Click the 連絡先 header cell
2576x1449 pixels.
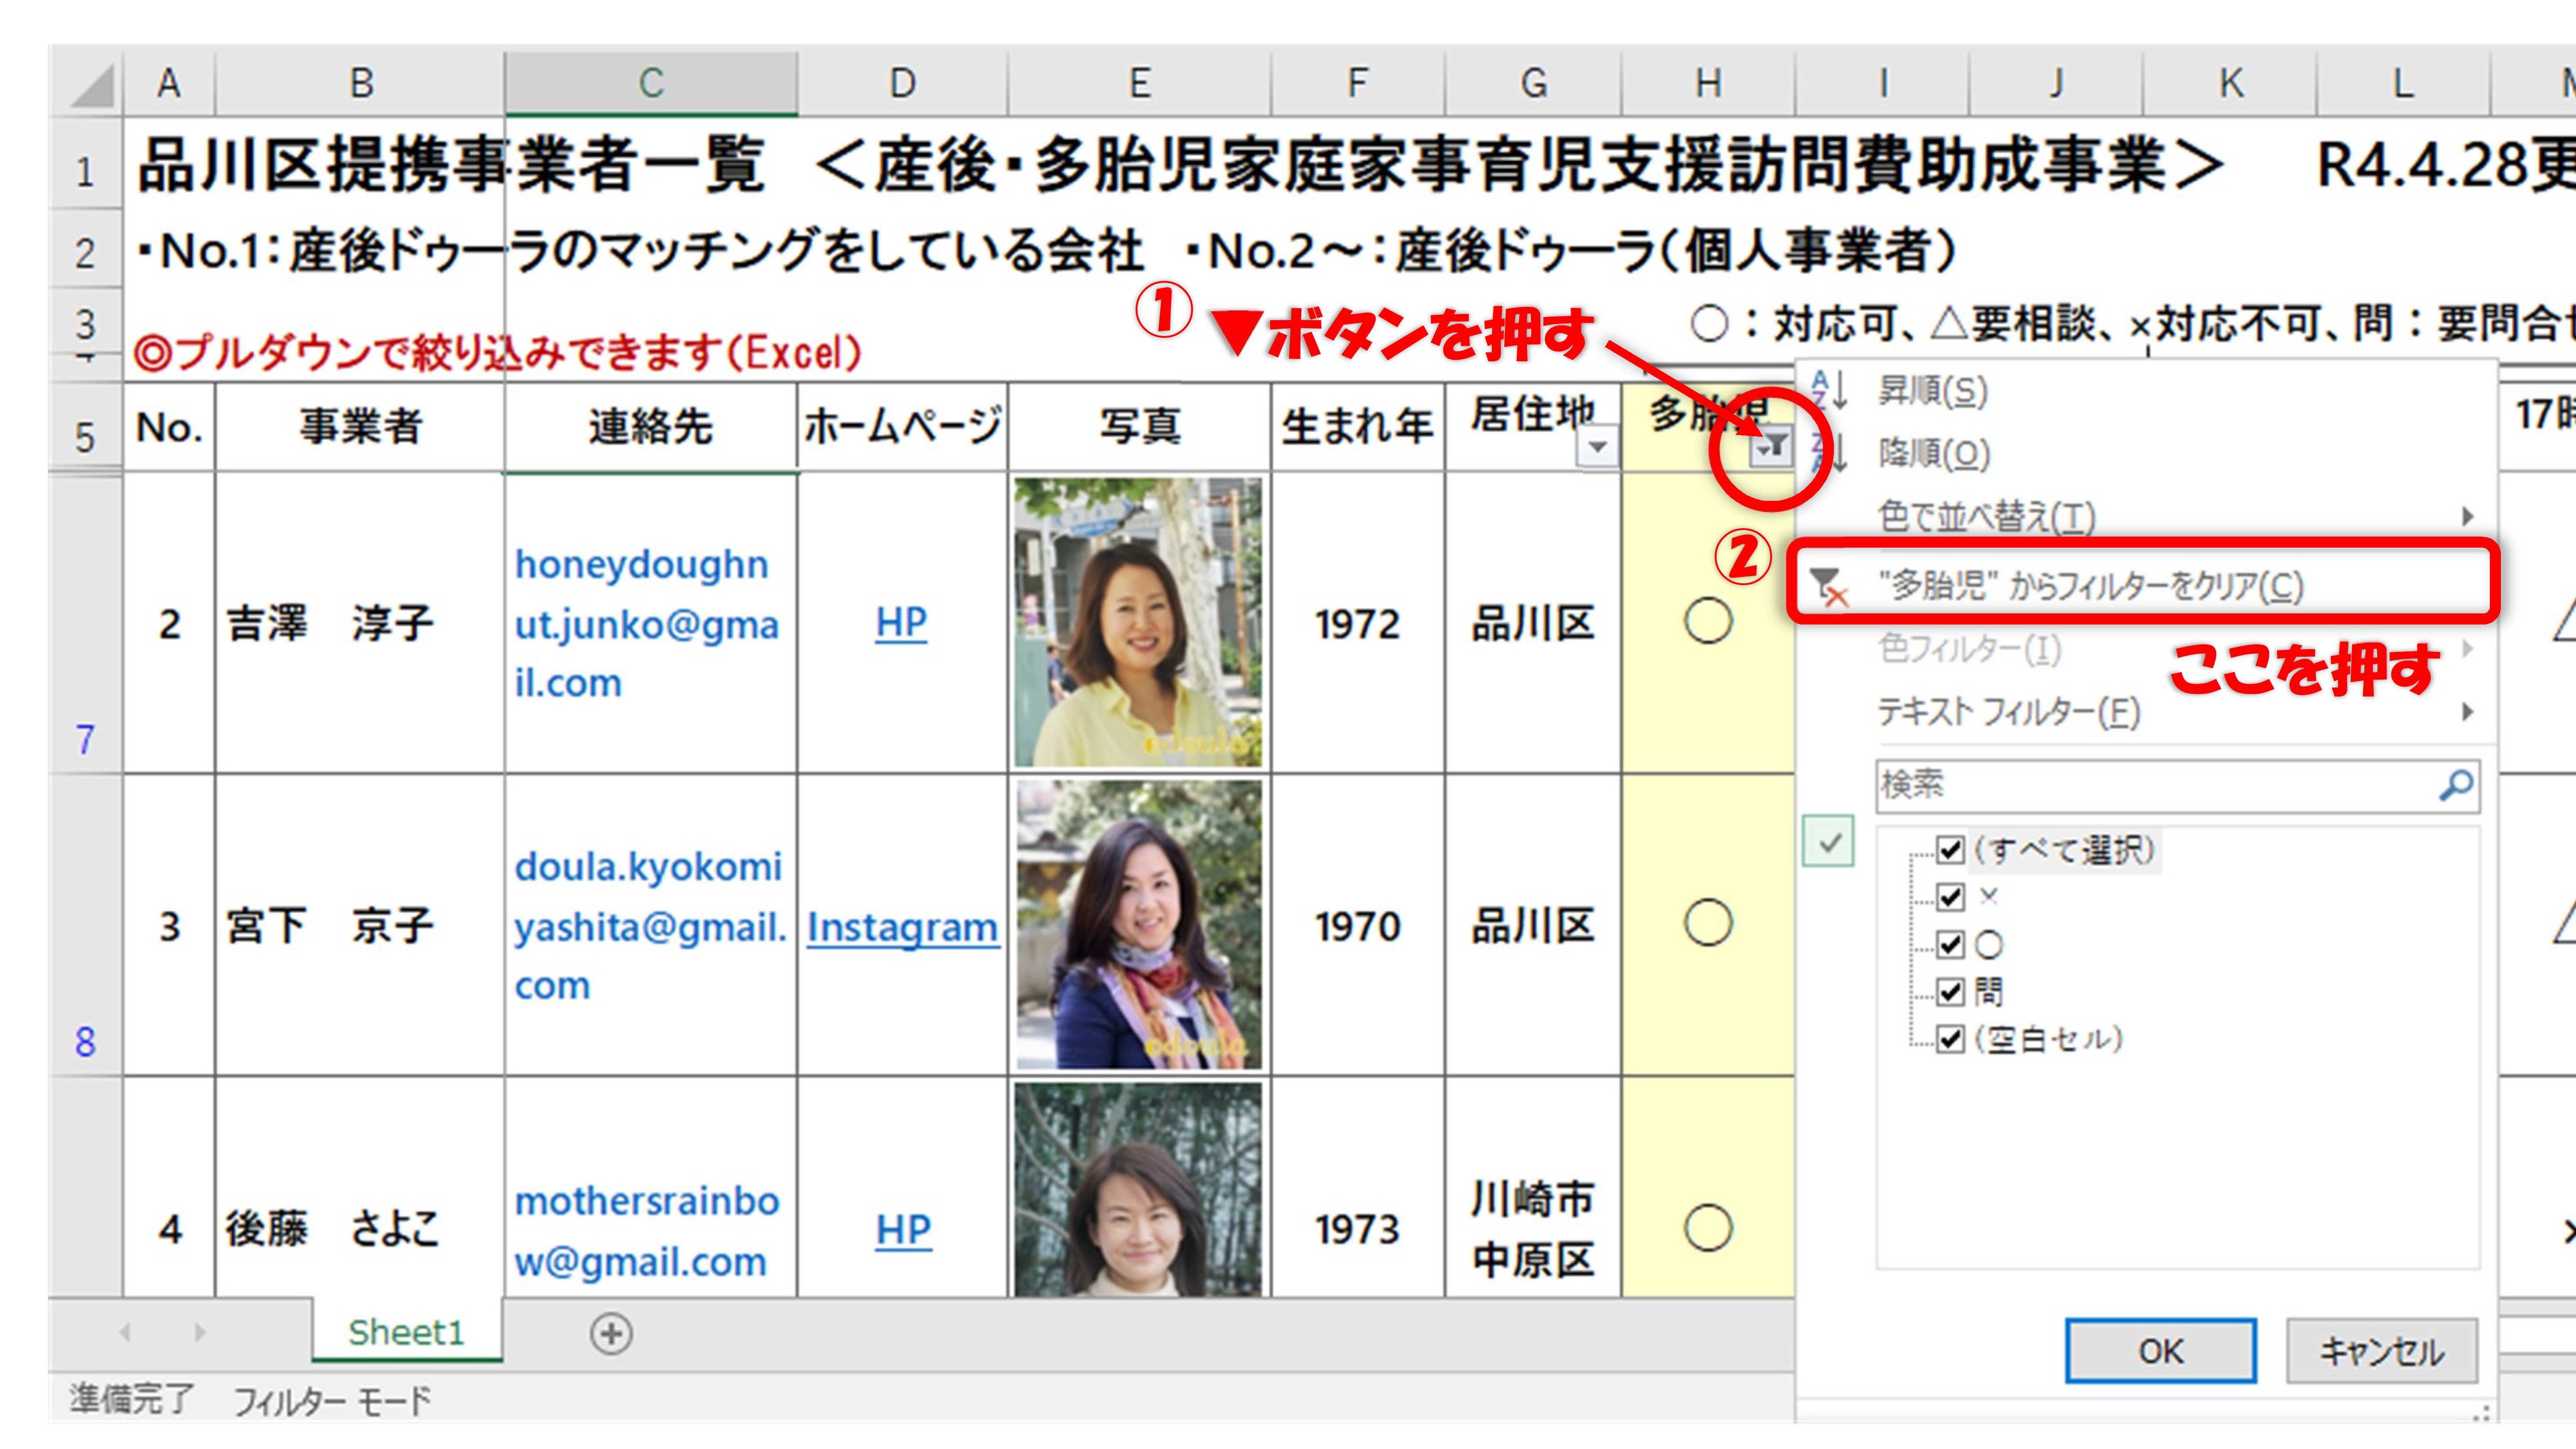651,427
